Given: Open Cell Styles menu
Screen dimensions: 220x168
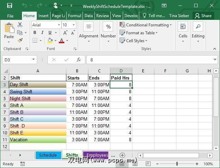Looking at the screenshot, I should tap(133, 40).
